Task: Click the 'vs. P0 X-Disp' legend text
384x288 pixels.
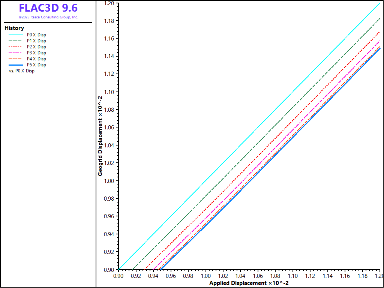Action: click(x=21, y=71)
